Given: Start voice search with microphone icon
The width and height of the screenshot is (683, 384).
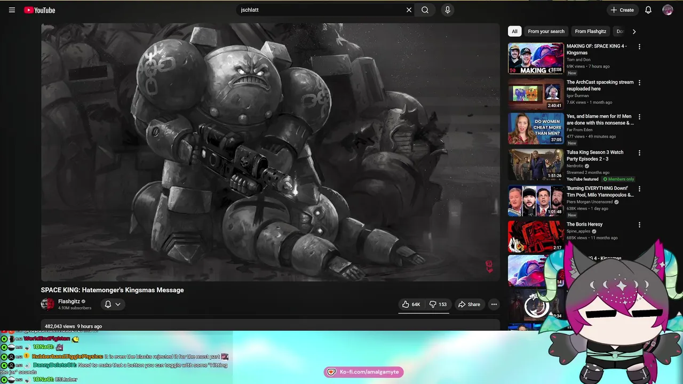Looking at the screenshot, I should [448, 10].
